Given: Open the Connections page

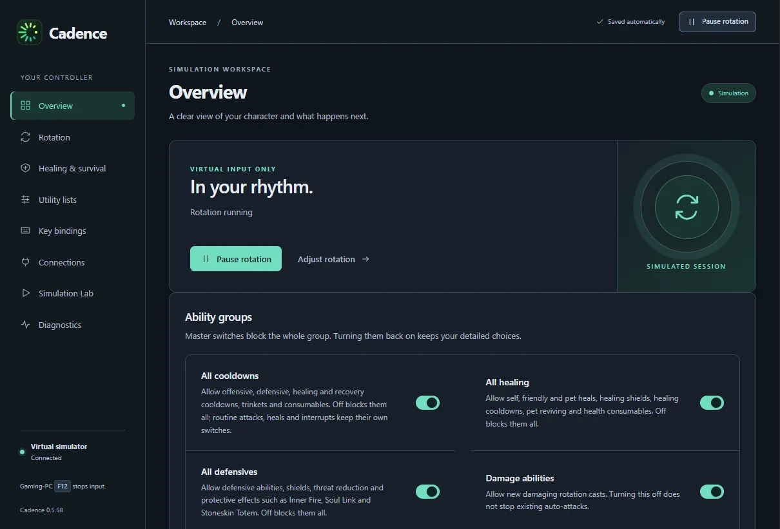Looking at the screenshot, I should (73, 262).
